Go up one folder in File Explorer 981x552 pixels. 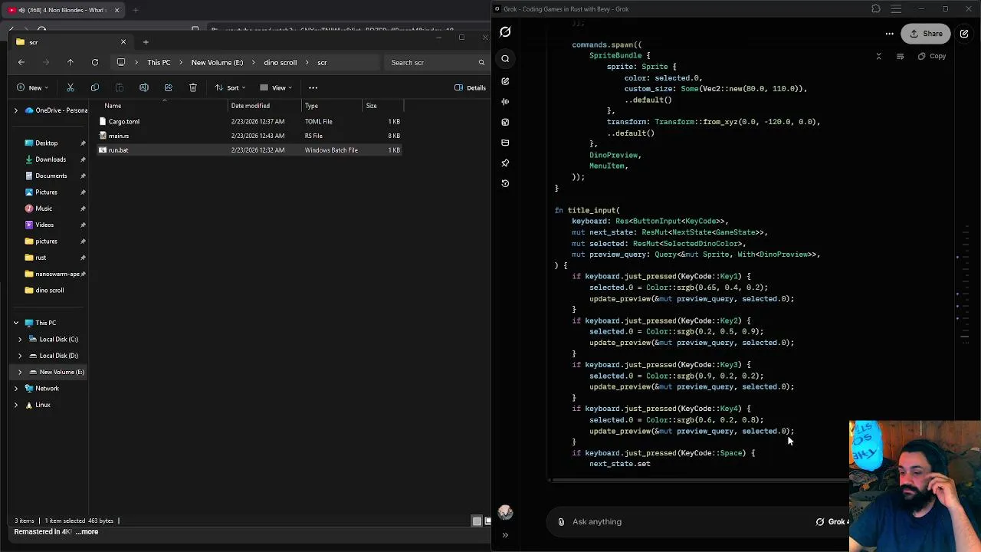(x=70, y=63)
